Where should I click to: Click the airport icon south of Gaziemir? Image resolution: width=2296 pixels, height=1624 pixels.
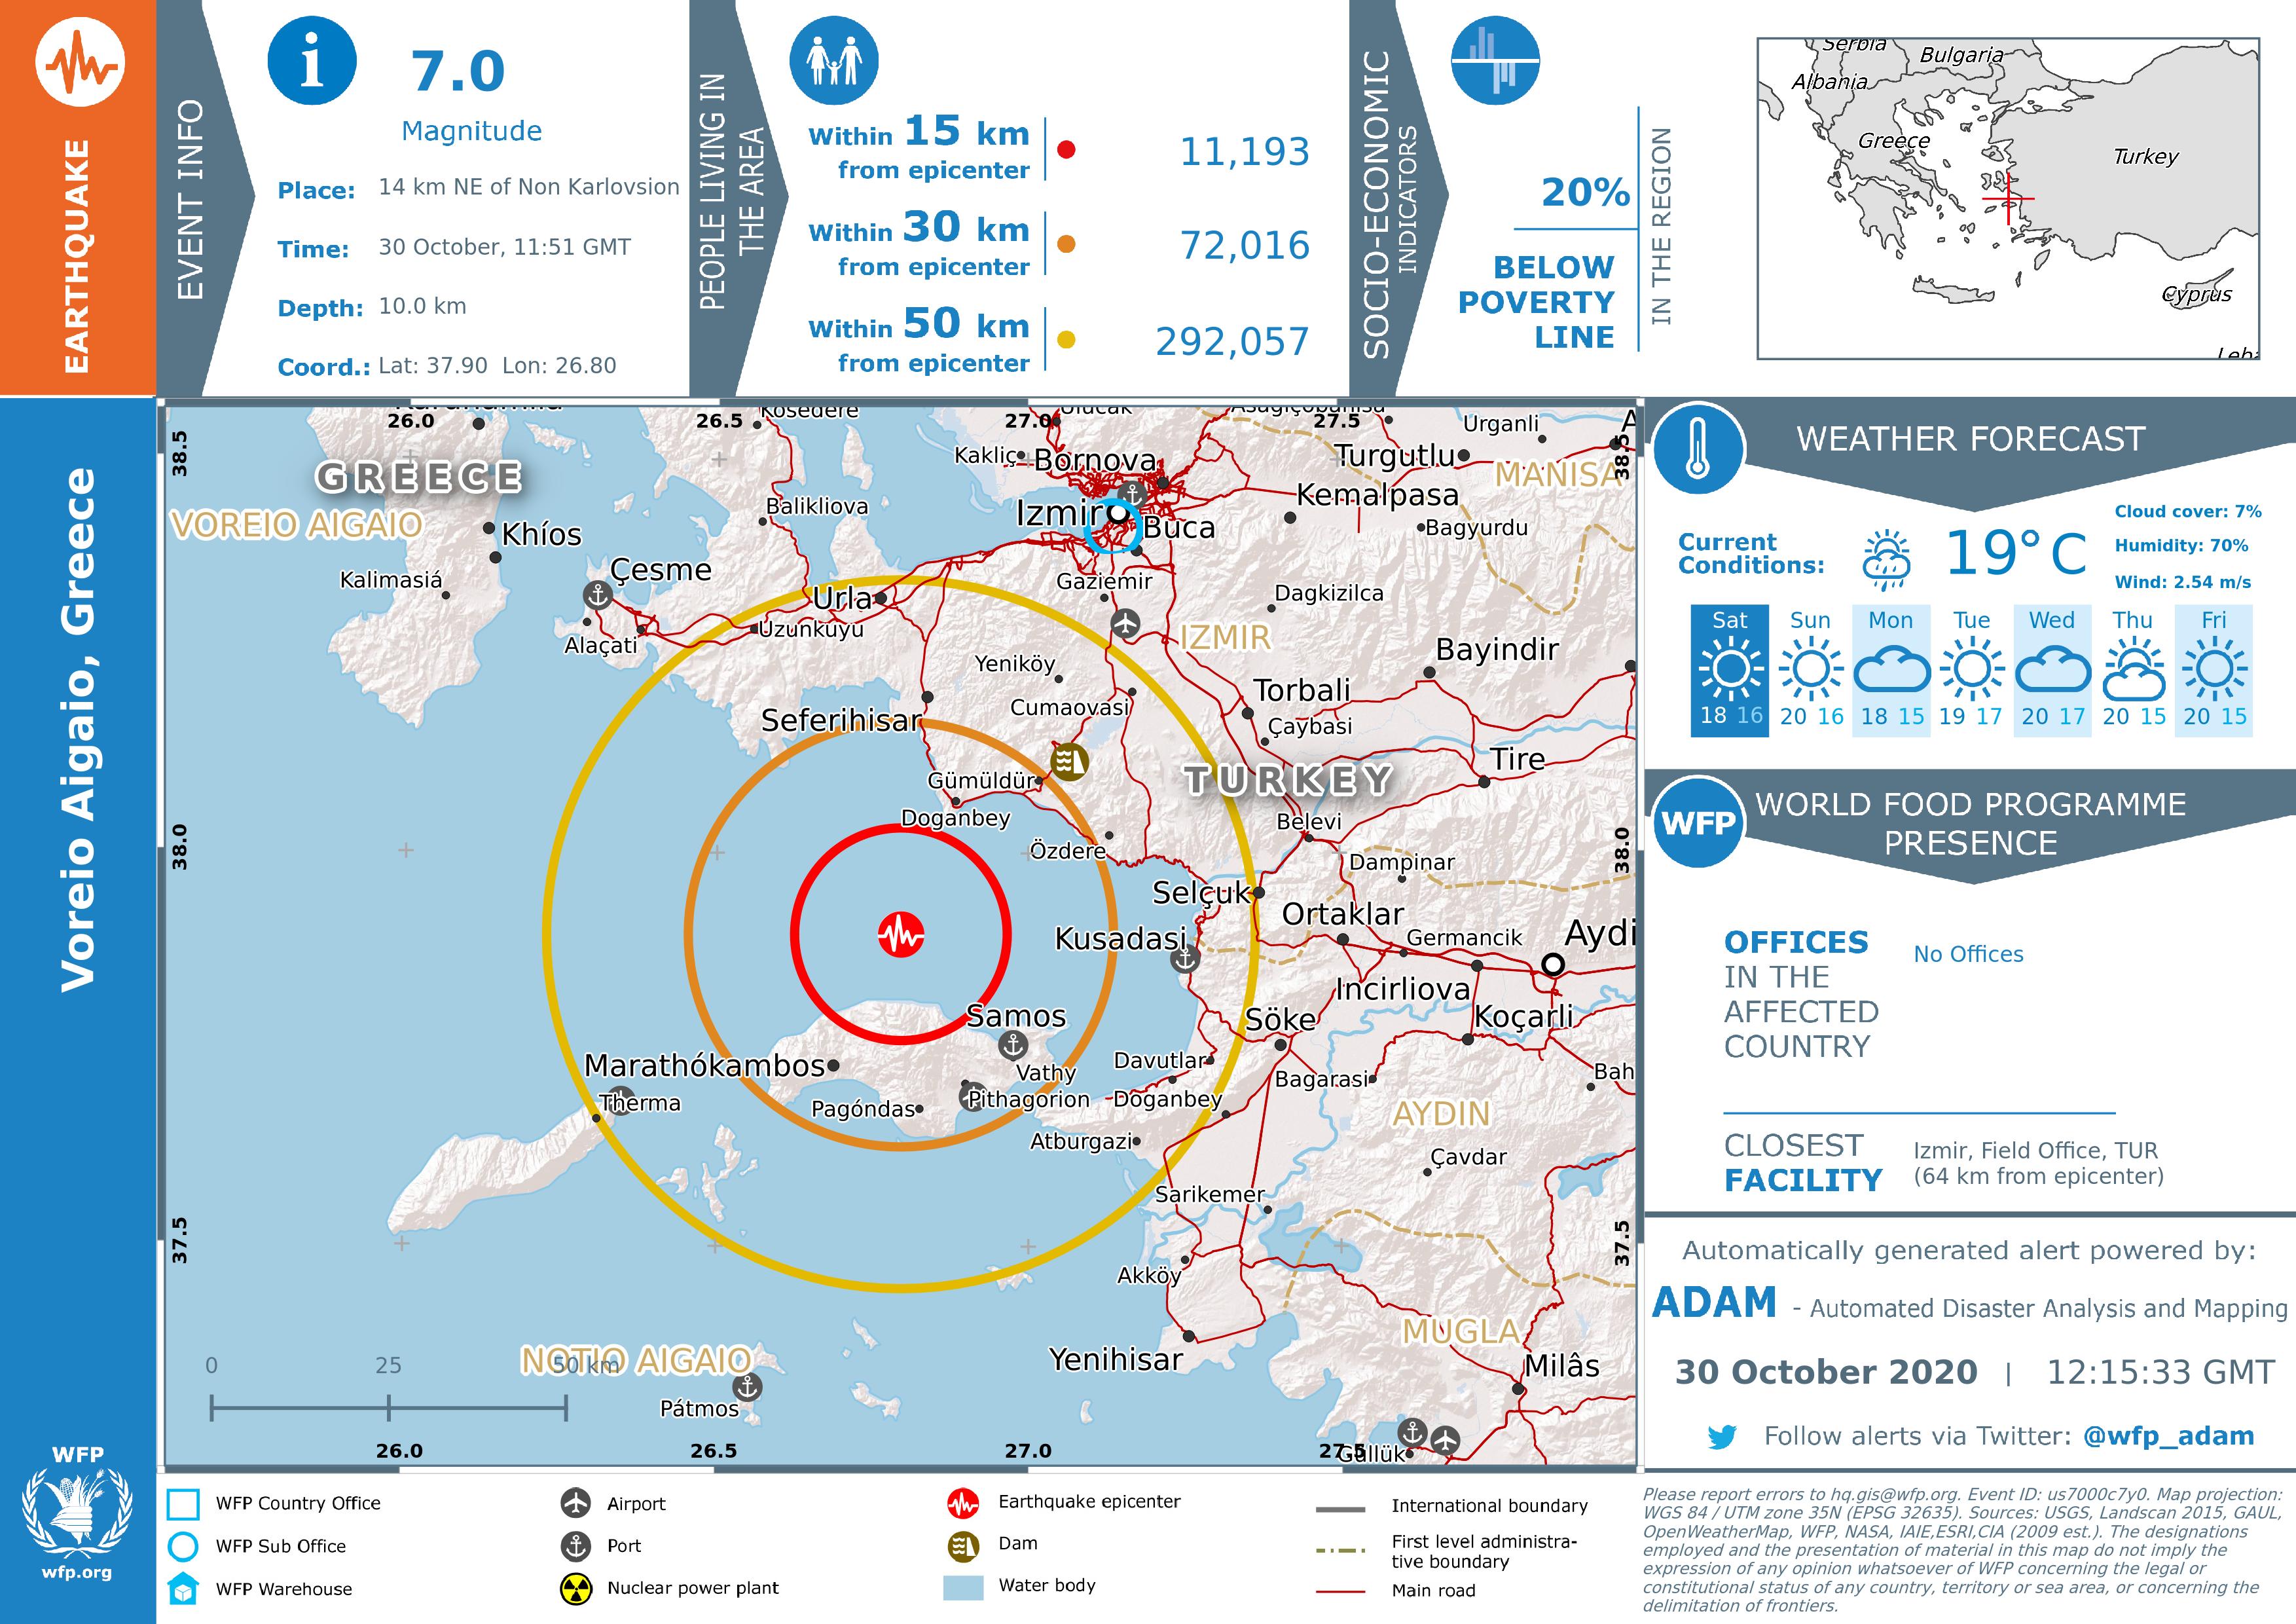[1126, 624]
